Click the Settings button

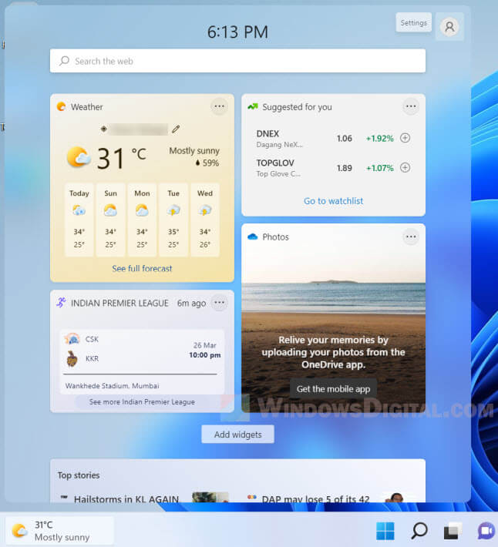(x=413, y=22)
